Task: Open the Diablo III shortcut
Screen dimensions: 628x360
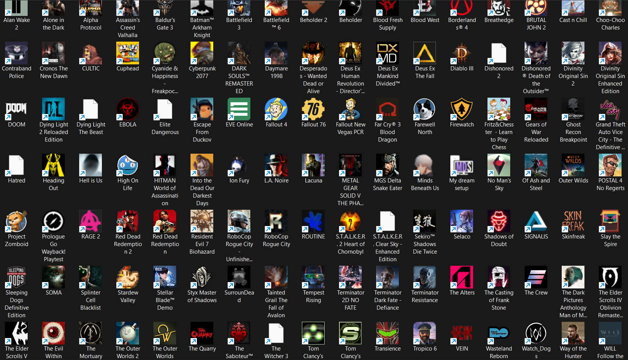Action: click(462, 53)
